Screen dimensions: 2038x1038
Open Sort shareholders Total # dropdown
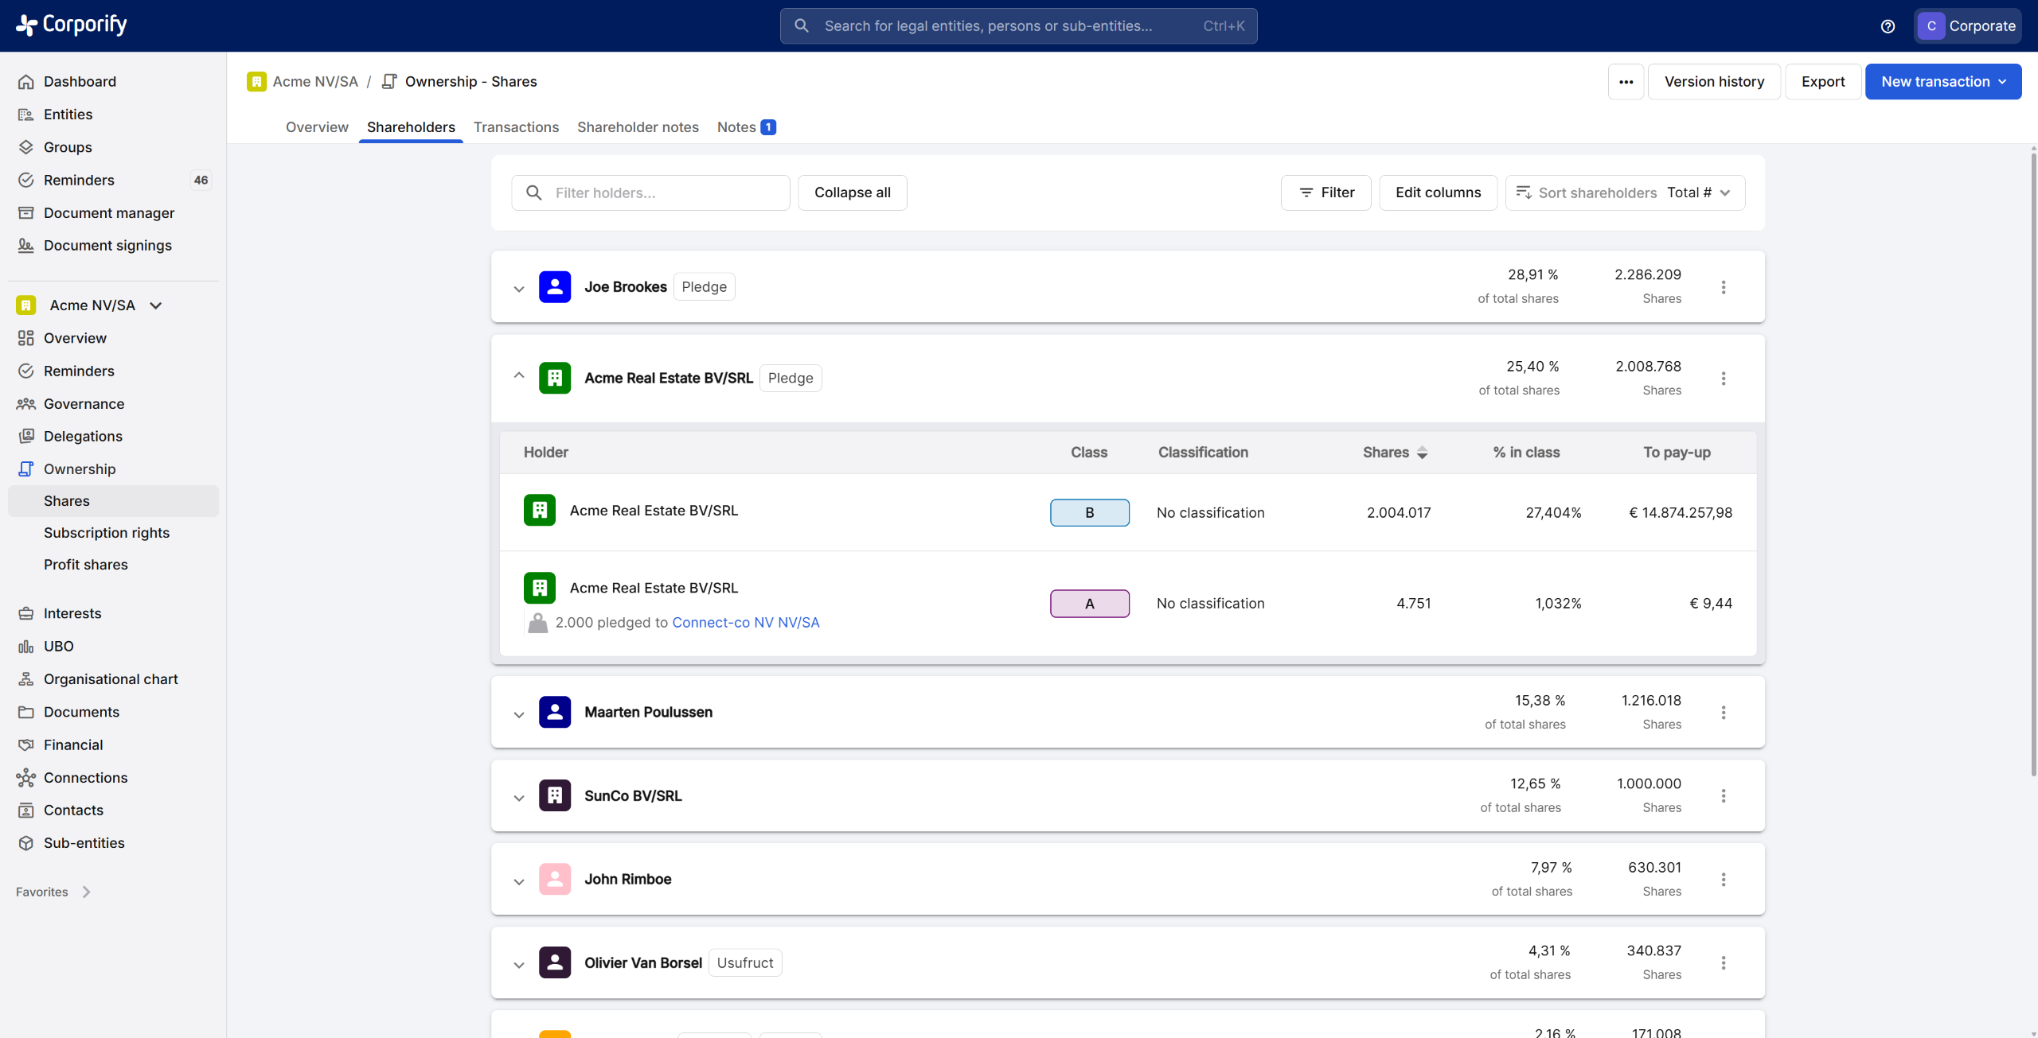pyautogui.click(x=1625, y=192)
